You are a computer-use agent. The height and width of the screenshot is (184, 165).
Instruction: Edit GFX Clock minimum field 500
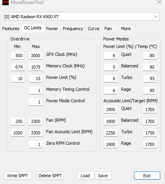(x=18, y=56)
